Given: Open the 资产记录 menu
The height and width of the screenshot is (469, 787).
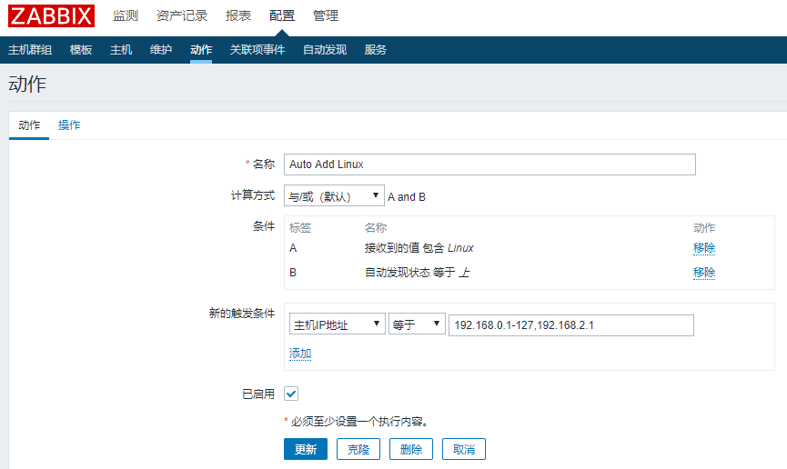Looking at the screenshot, I should (182, 15).
